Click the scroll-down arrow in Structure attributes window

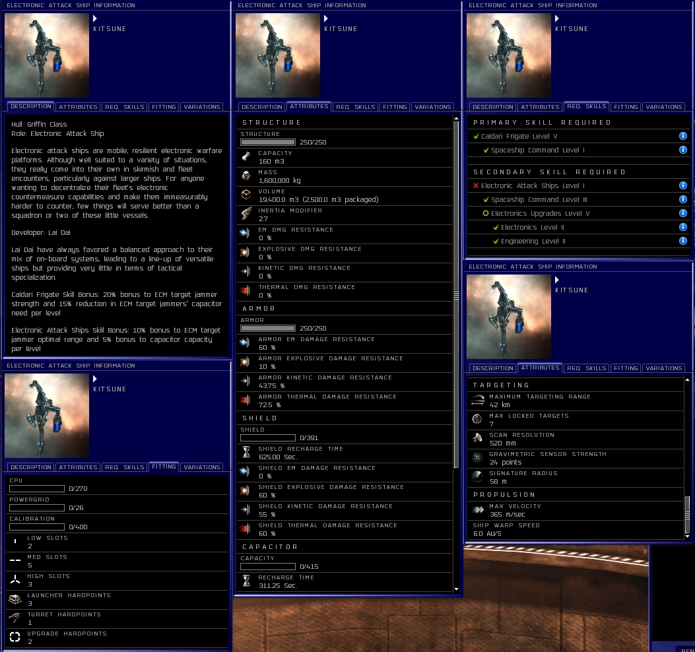coord(457,589)
